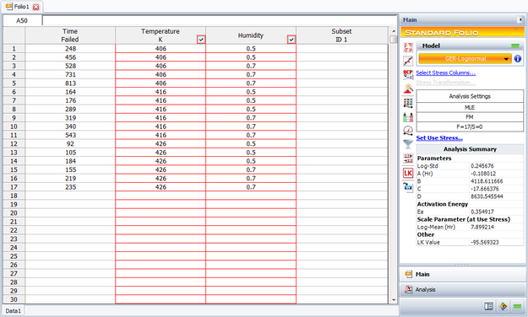Viewport: 528px width, 317px height.
Task: Click the Set Use Stress link
Action: [439, 137]
